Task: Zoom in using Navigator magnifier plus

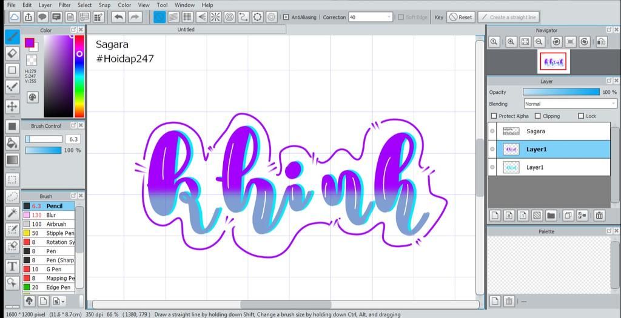Action: pos(511,42)
